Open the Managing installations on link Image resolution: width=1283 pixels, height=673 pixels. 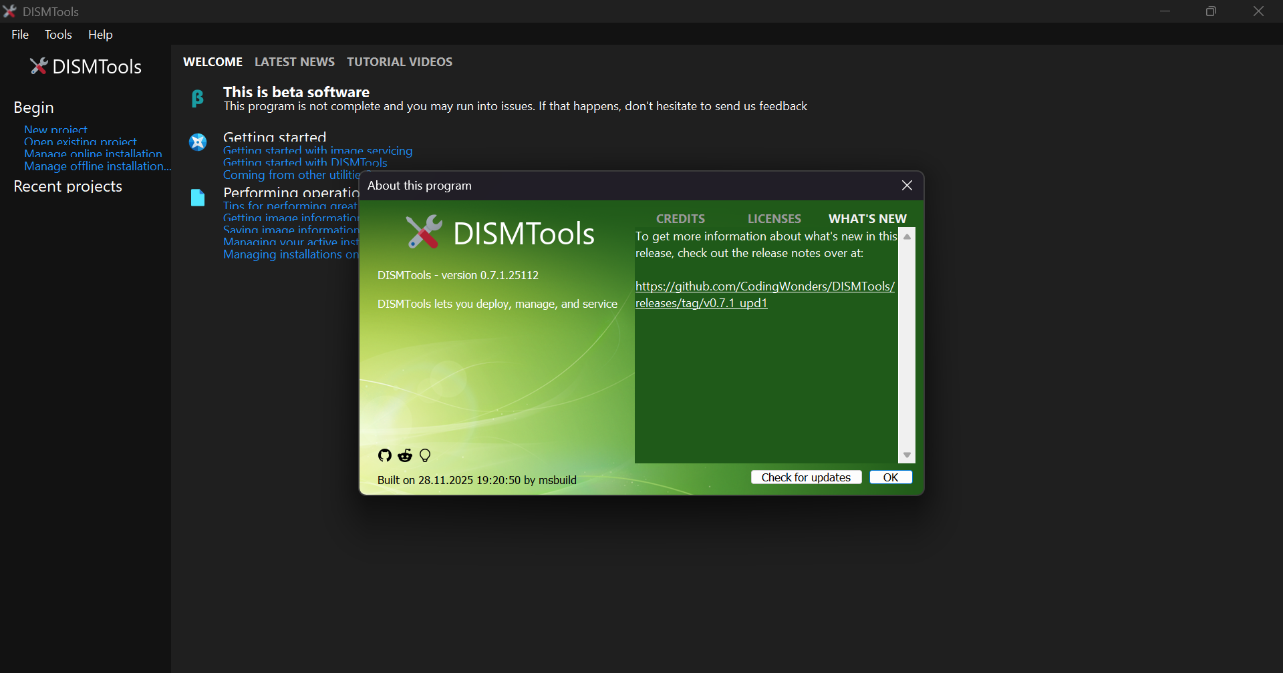pyautogui.click(x=291, y=254)
